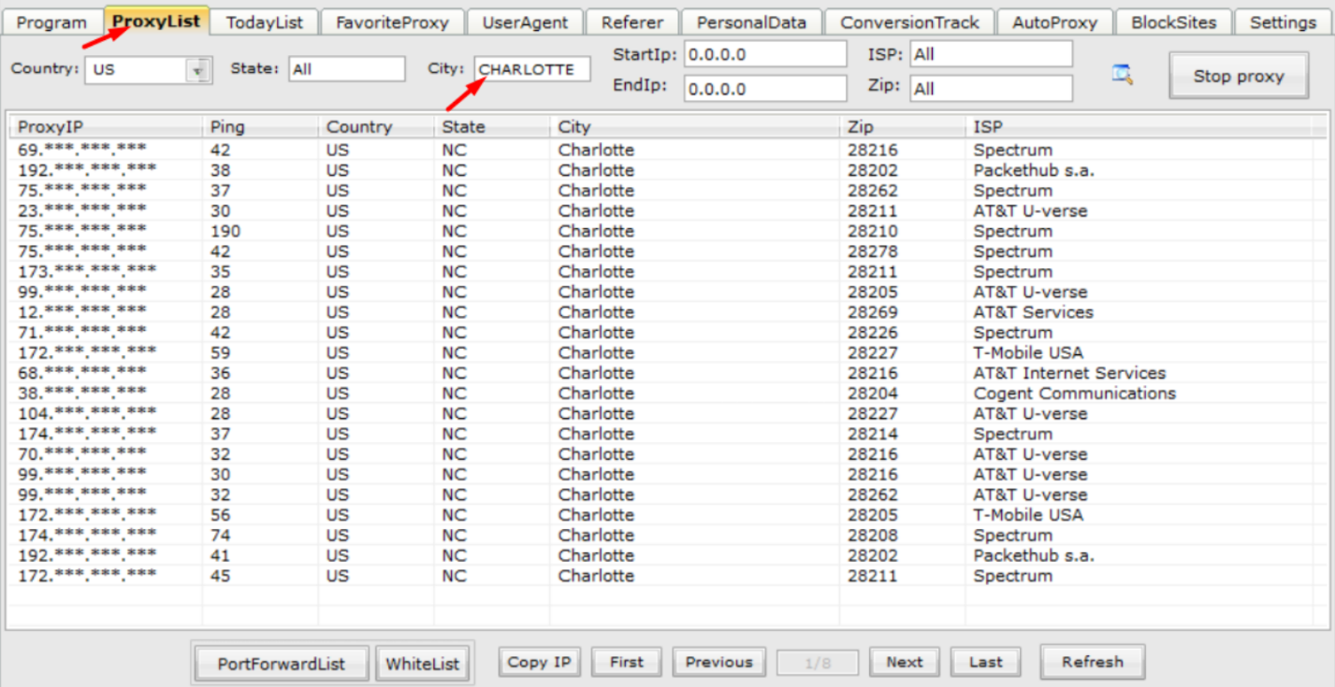
Task: Focus the Zip filter field
Action: (x=991, y=89)
